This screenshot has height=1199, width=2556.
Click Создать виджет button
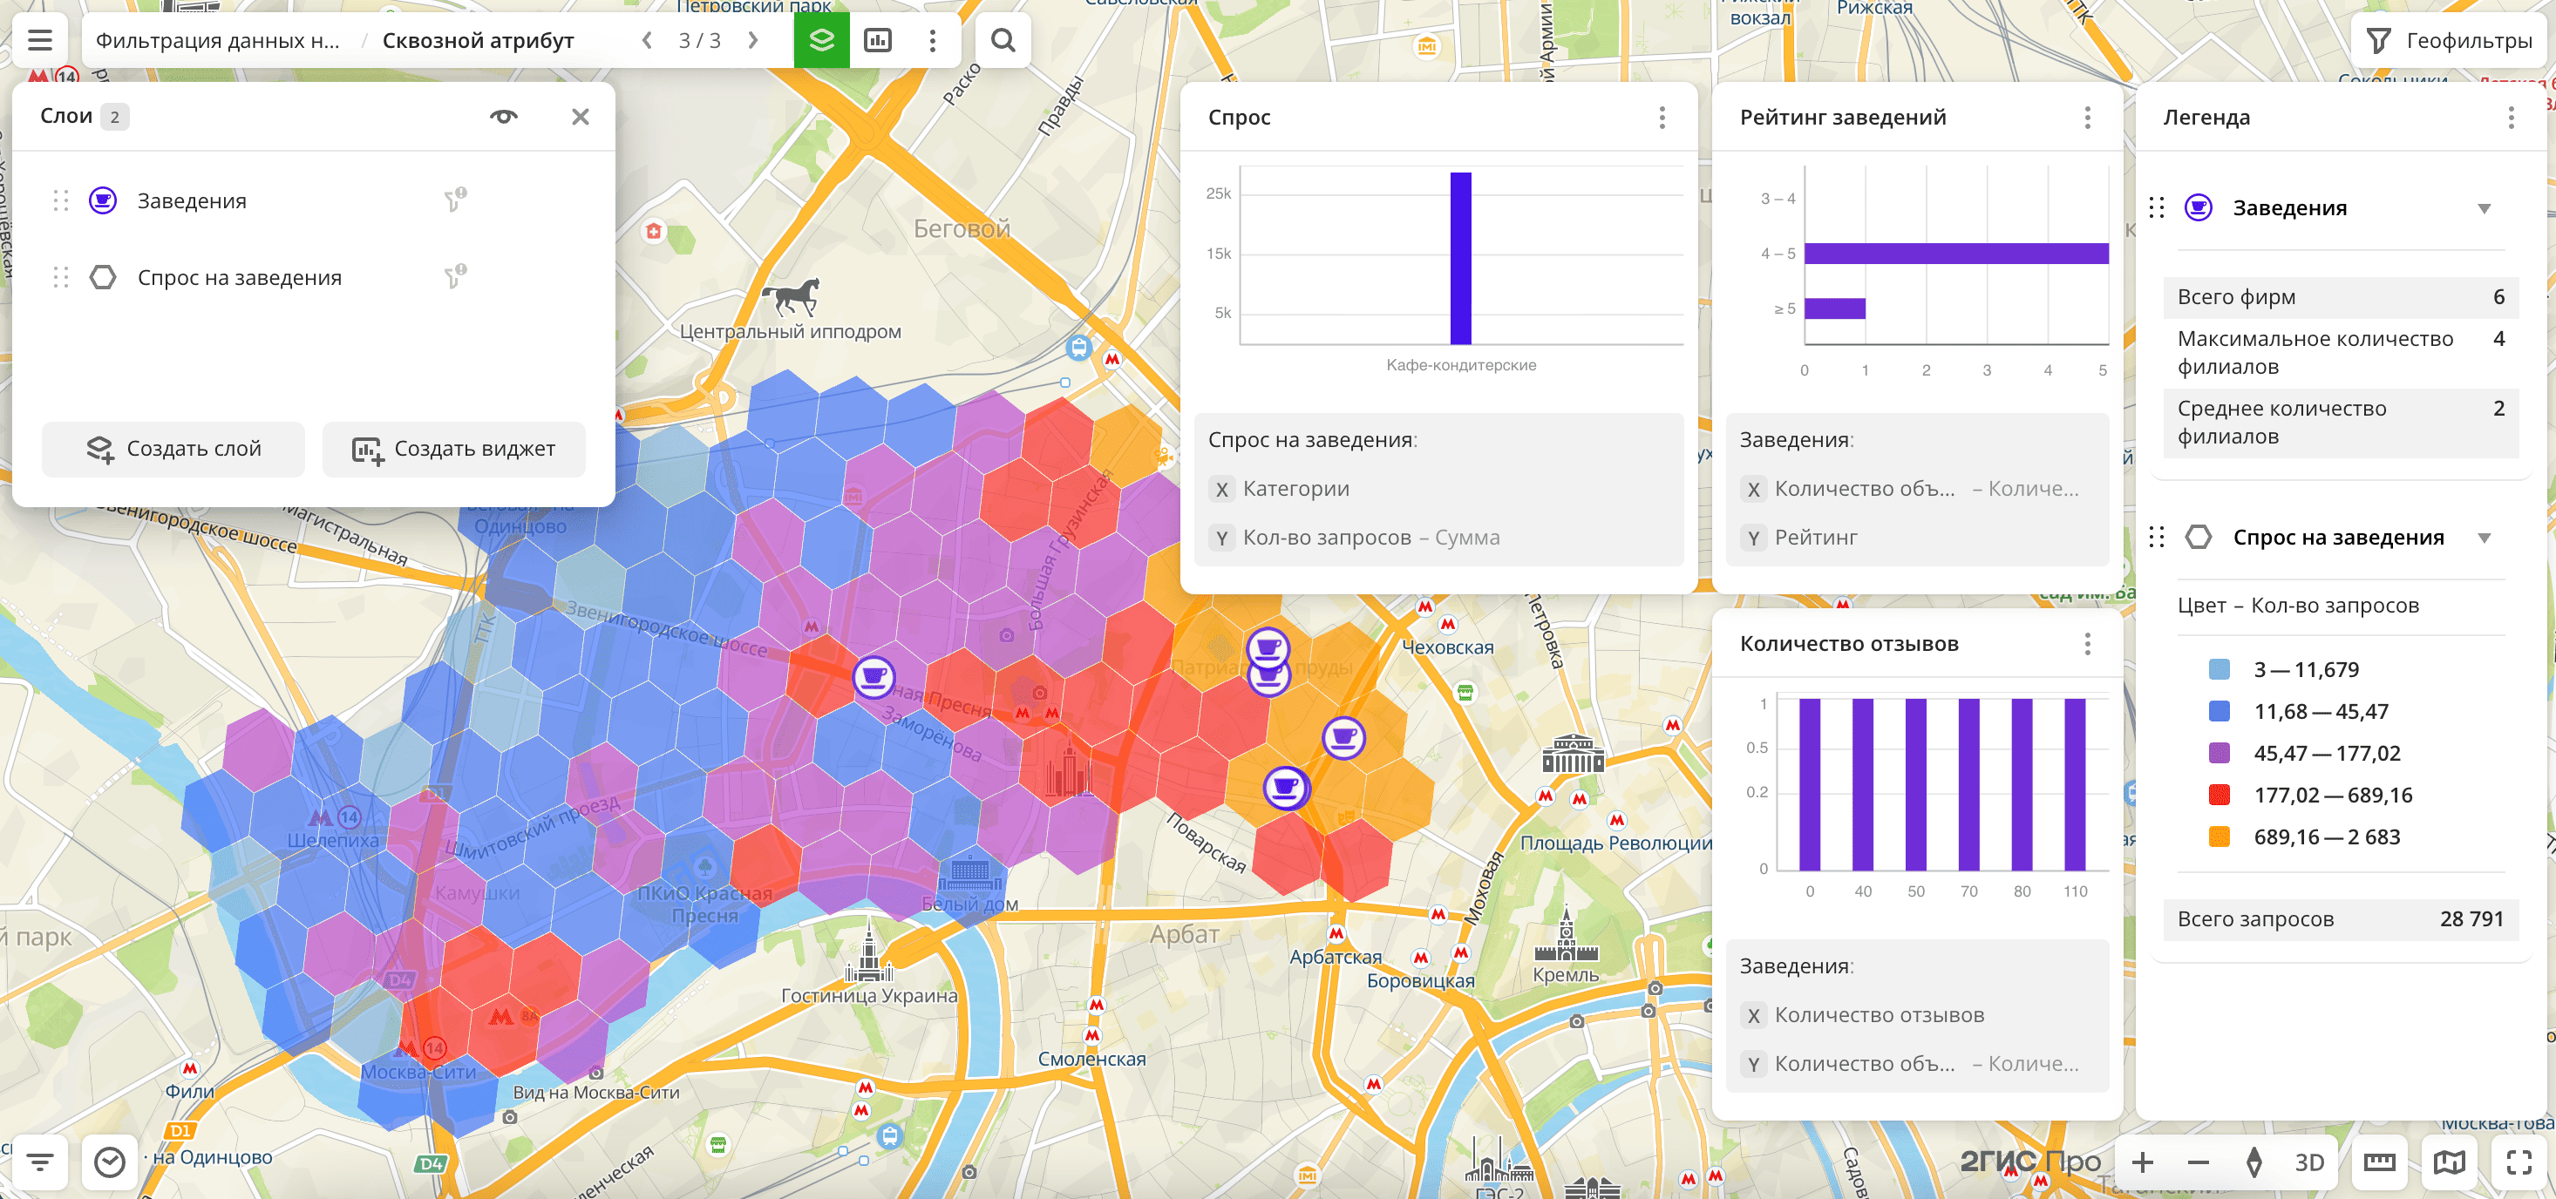click(454, 450)
